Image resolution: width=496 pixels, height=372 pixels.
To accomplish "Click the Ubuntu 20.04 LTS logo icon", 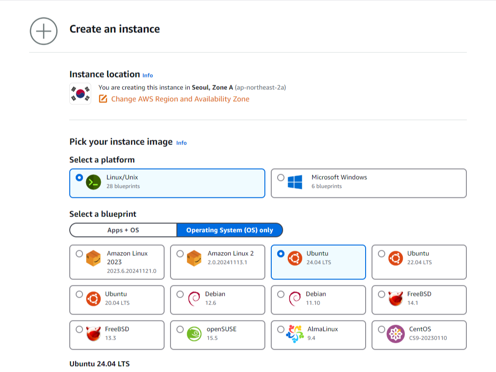I will pos(93,299).
